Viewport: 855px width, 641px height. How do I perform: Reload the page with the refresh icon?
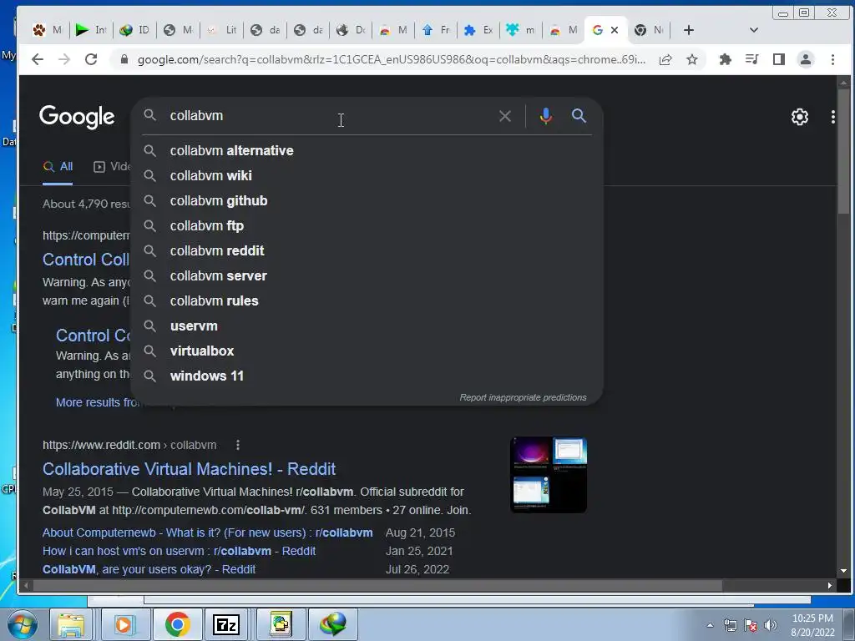pos(91,59)
